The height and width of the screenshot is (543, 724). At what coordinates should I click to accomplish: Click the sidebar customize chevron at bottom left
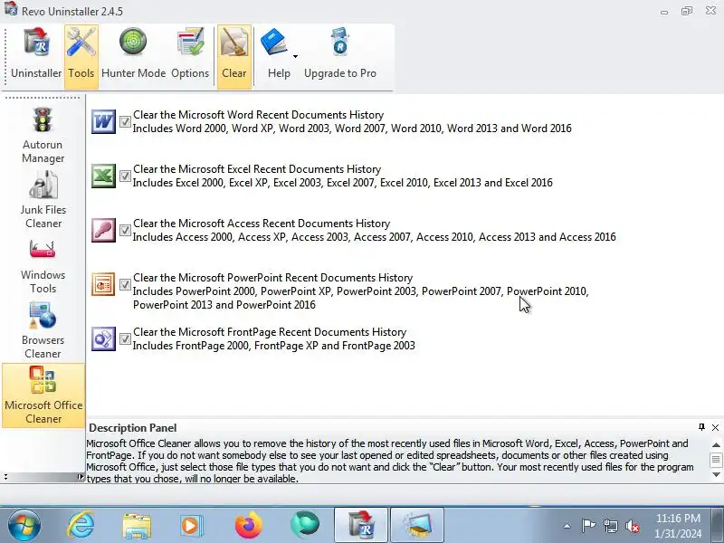(5, 477)
